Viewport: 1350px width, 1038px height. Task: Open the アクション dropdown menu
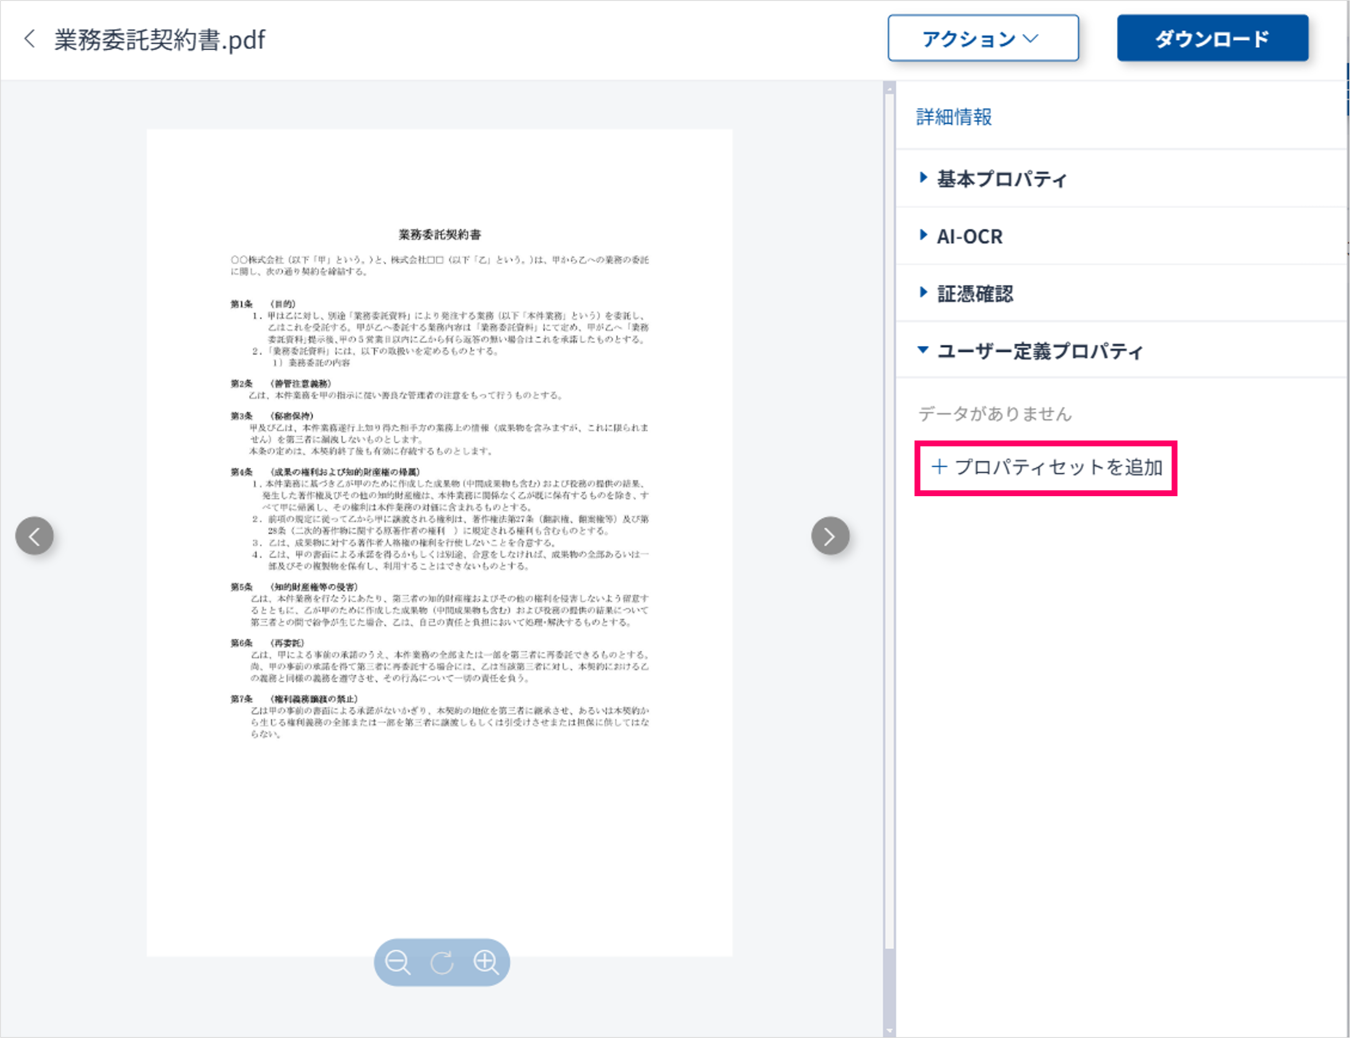click(x=983, y=38)
